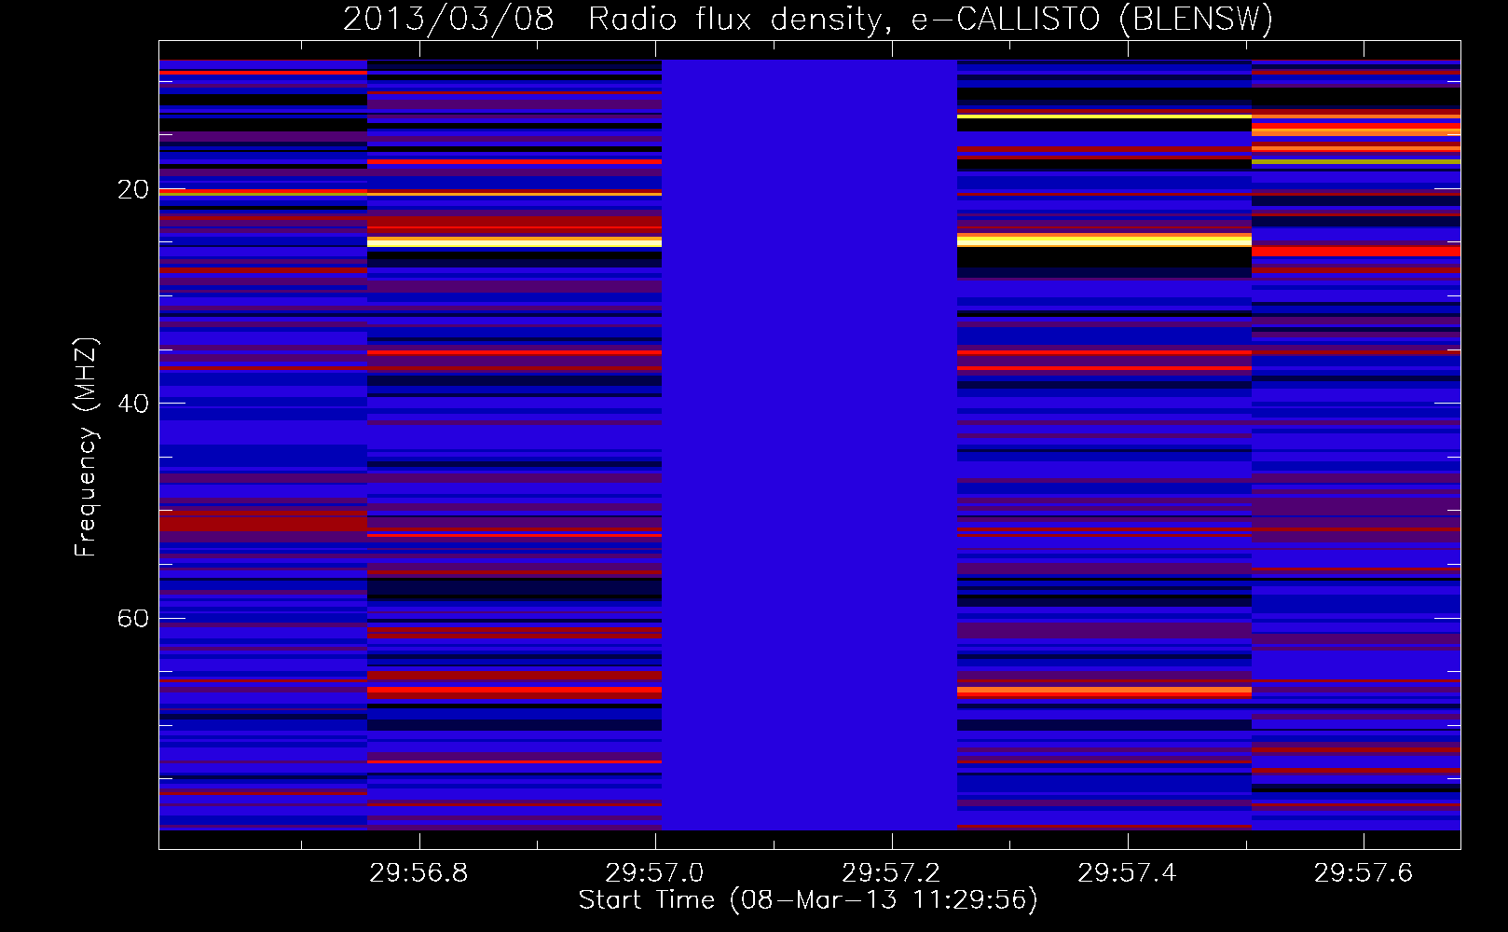Click the solid blue data gap in the spectrogram
Screen dimensions: 1508x932
coord(809,445)
